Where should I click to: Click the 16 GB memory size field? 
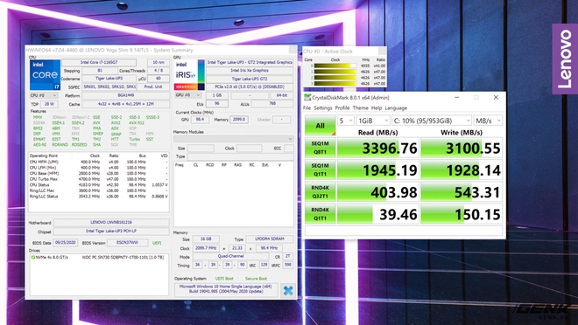[x=206, y=239]
